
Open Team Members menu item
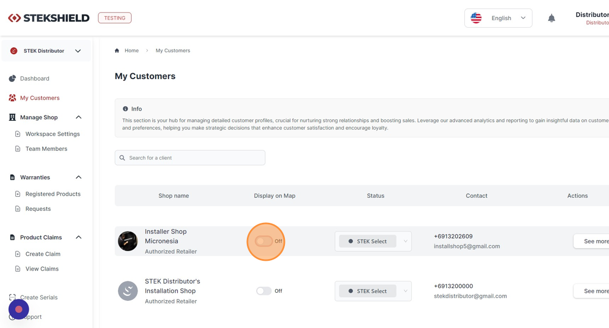(46, 149)
